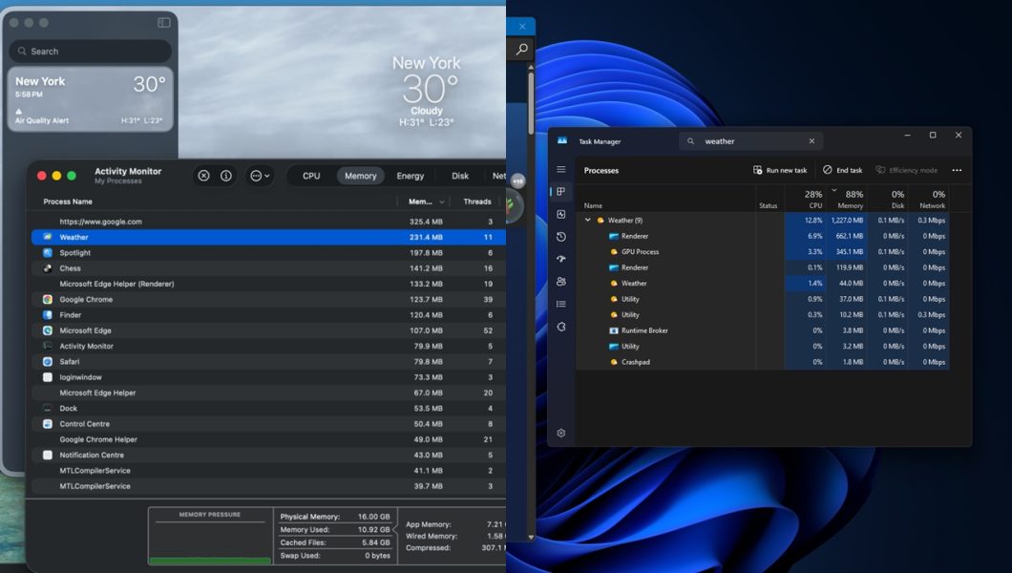1012x573 pixels.
Task: Click the vertical scrollbar in the middle window
Action: coord(531,103)
